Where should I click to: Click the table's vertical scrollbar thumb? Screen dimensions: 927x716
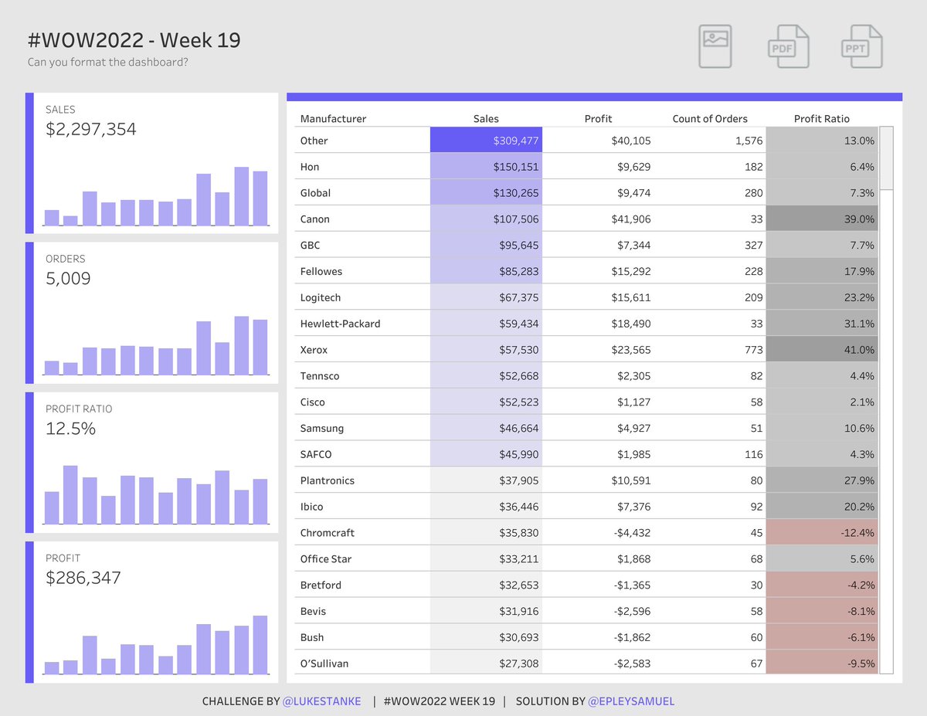[886, 158]
